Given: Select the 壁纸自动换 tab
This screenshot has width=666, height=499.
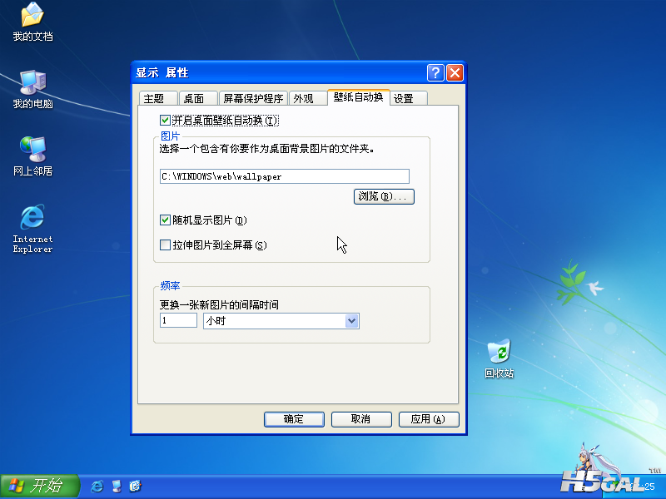Looking at the screenshot, I should [x=359, y=97].
